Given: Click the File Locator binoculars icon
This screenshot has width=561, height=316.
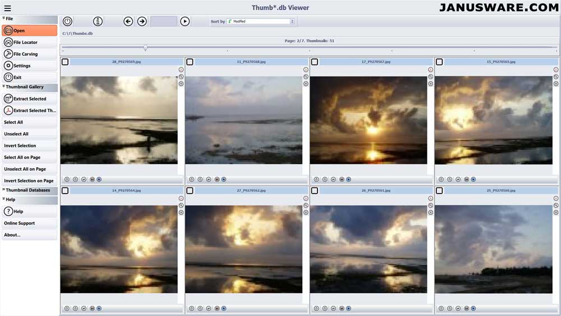Looking at the screenshot, I should [8, 42].
